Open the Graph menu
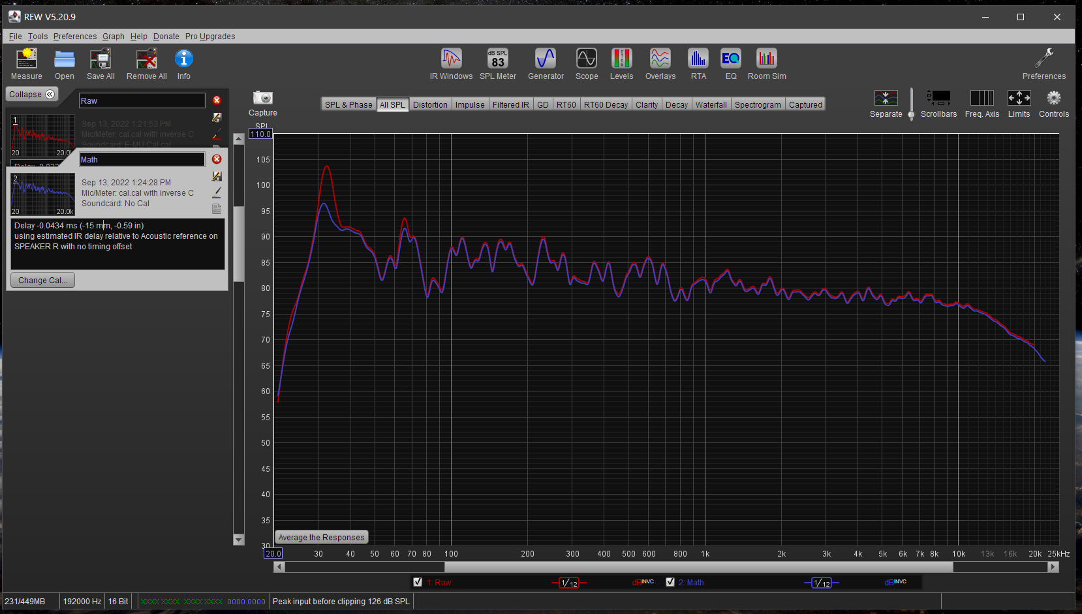Viewport: 1082px width, 614px height. tap(114, 37)
